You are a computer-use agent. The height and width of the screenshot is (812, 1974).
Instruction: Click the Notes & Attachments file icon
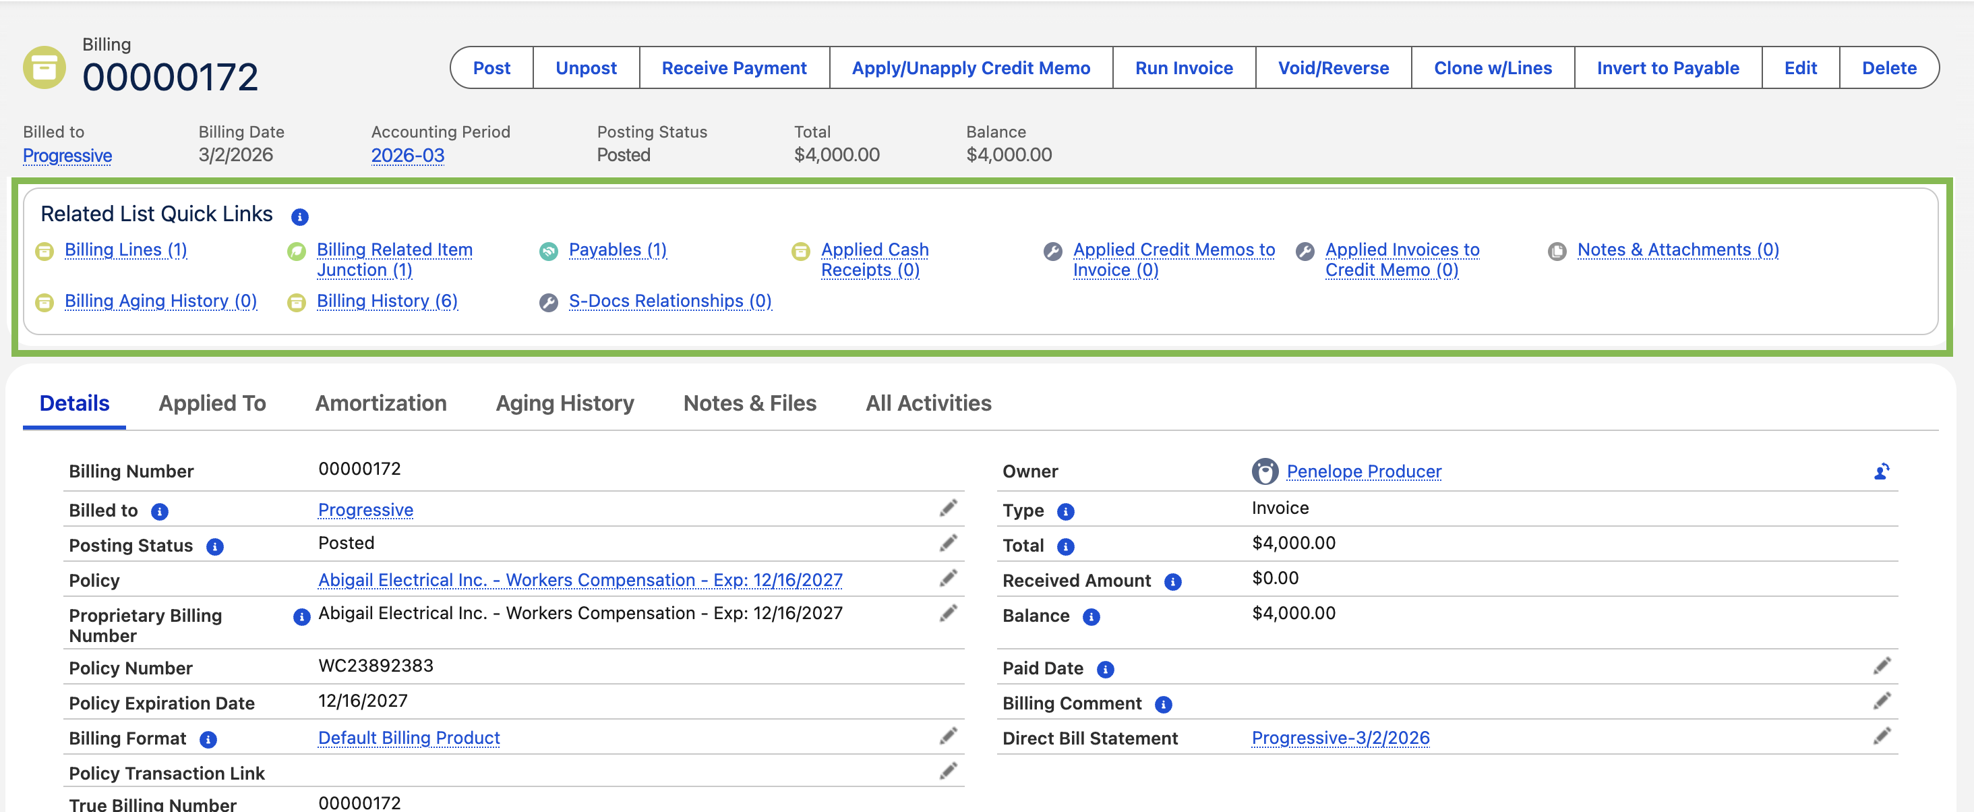1557,252
